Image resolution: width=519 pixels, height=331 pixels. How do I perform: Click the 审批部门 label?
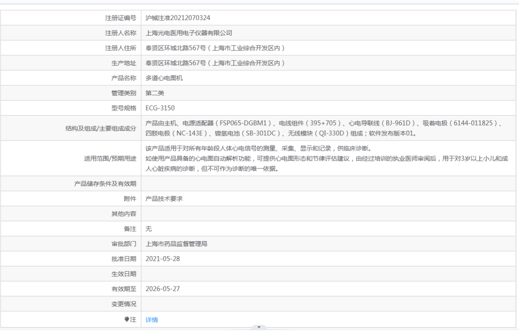click(x=124, y=244)
